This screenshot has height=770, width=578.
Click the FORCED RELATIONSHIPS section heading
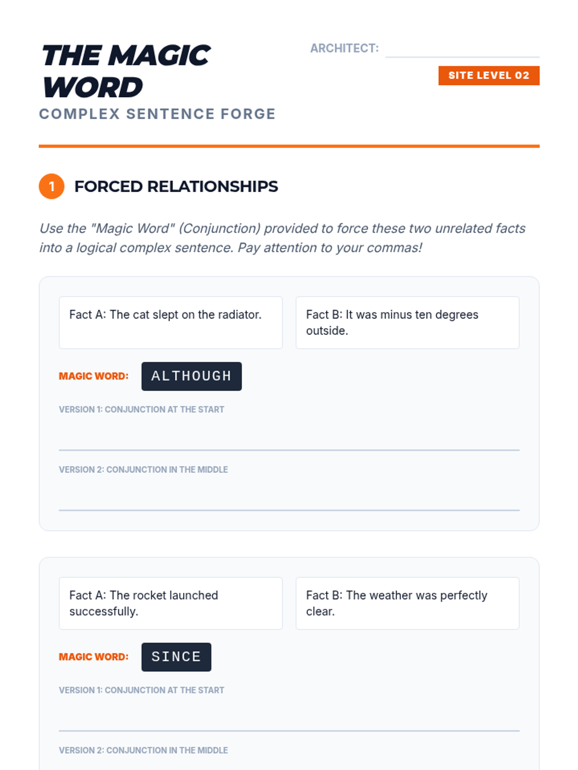176,186
